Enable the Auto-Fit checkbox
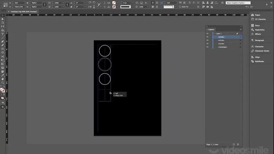Screen dimensions: 274x154 click(180, 7)
